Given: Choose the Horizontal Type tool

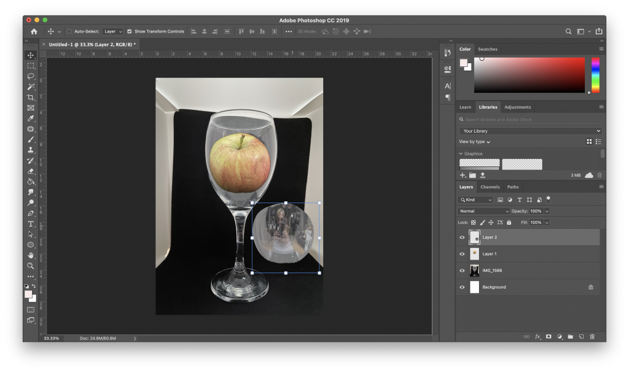Looking at the screenshot, I should pos(31,224).
